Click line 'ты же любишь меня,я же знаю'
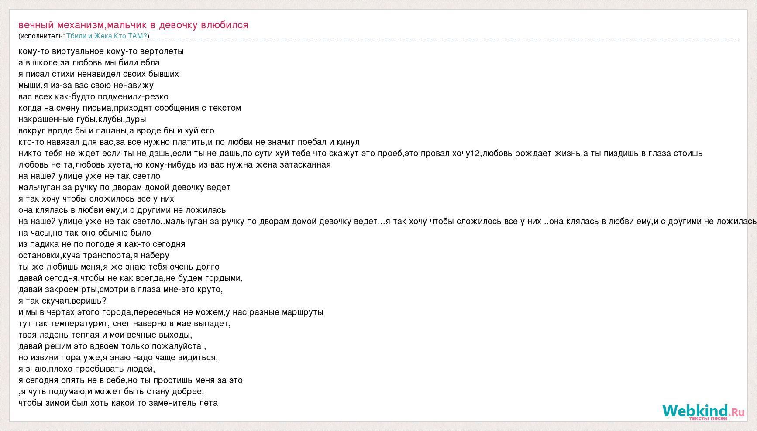 (x=119, y=267)
